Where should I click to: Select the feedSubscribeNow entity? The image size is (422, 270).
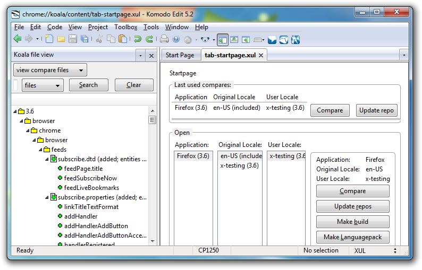click(x=90, y=178)
